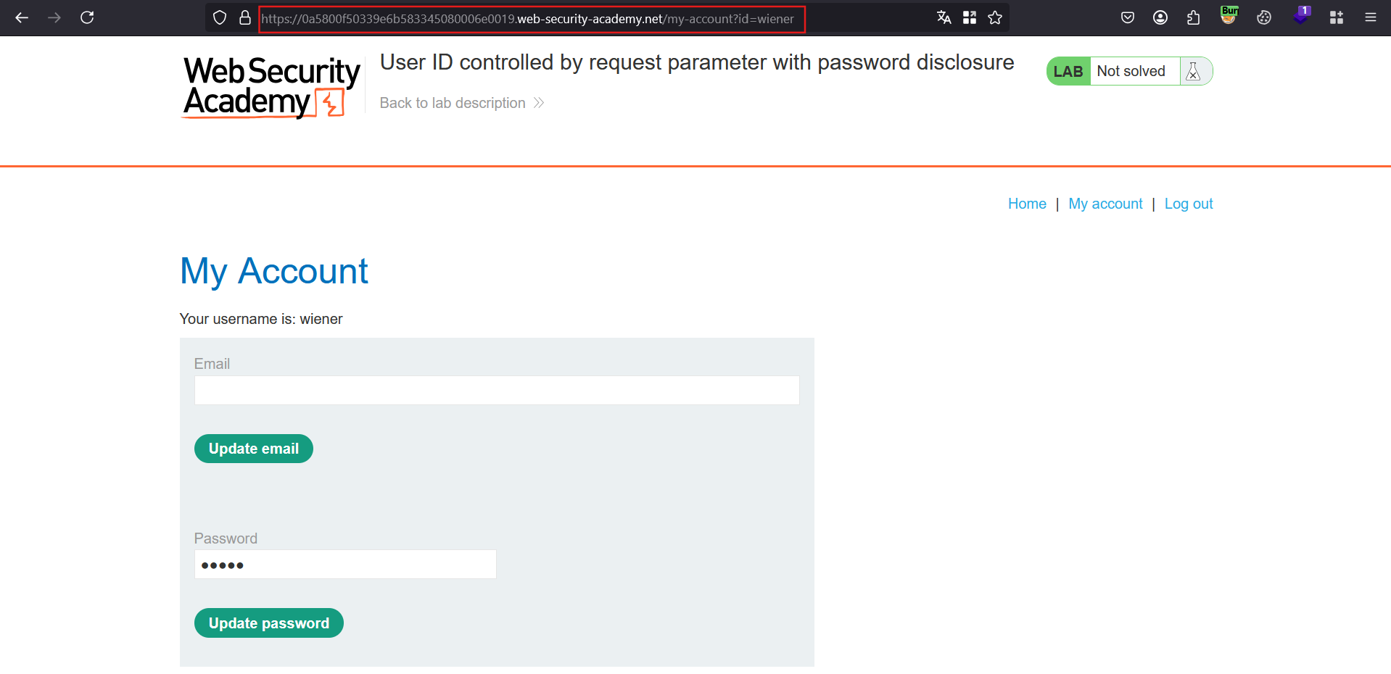The width and height of the screenshot is (1391, 674).
Task: Save the page to Pocket
Action: coord(1128,17)
